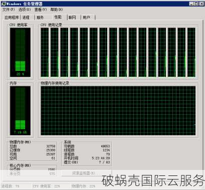This screenshot has height=190, width=205.
Task: Click the 未分页 value 575
Action: [52, 174]
